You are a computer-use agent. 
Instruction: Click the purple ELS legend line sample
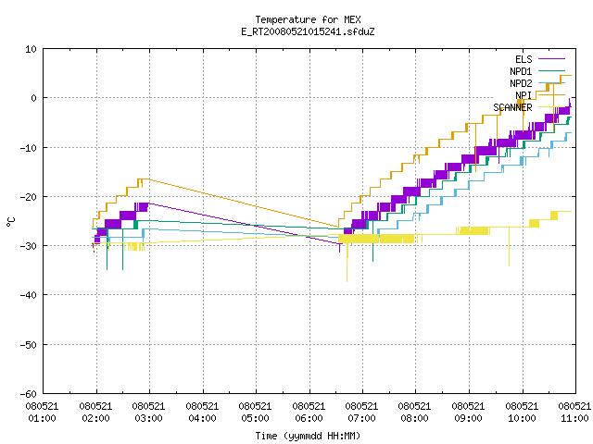point(551,59)
